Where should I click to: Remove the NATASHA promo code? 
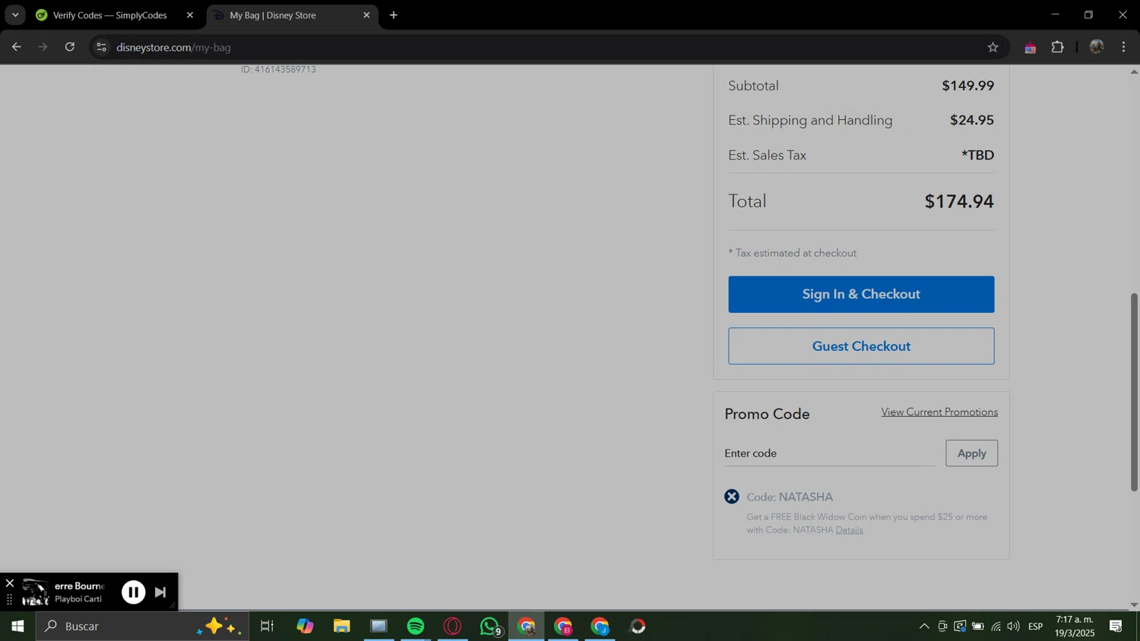731,497
